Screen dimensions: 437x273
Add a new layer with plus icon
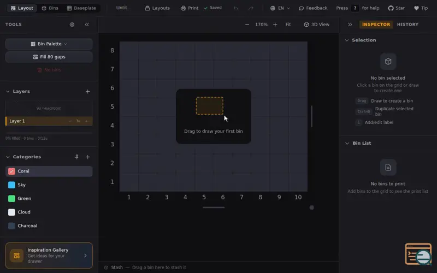pyautogui.click(x=87, y=91)
